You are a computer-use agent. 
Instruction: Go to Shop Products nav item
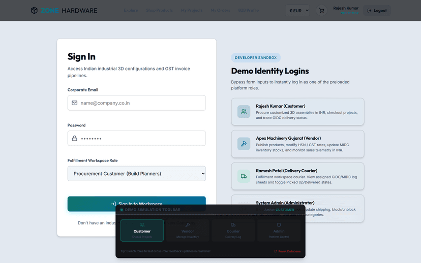pyautogui.click(x=160, y=10)
